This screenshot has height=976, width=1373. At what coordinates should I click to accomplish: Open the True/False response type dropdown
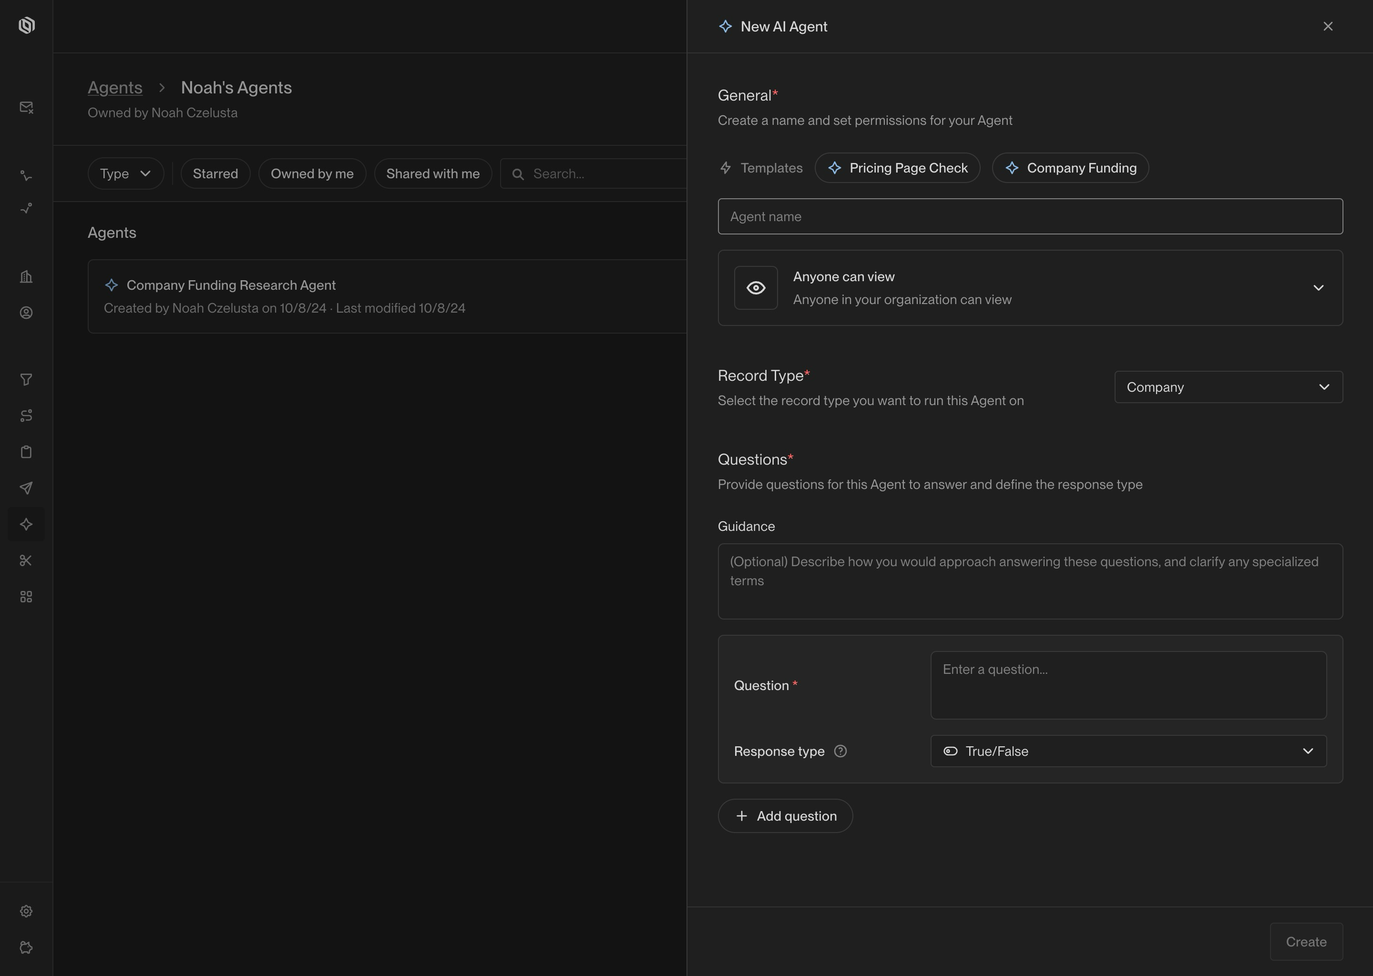[1128, 751]
